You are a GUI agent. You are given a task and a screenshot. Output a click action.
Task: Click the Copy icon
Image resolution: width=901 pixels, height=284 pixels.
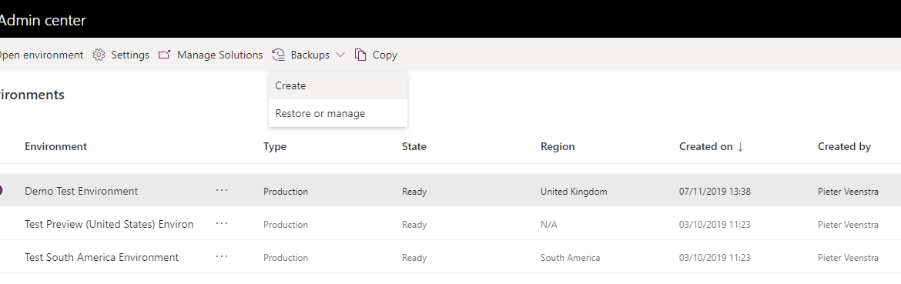pos(360,55)
